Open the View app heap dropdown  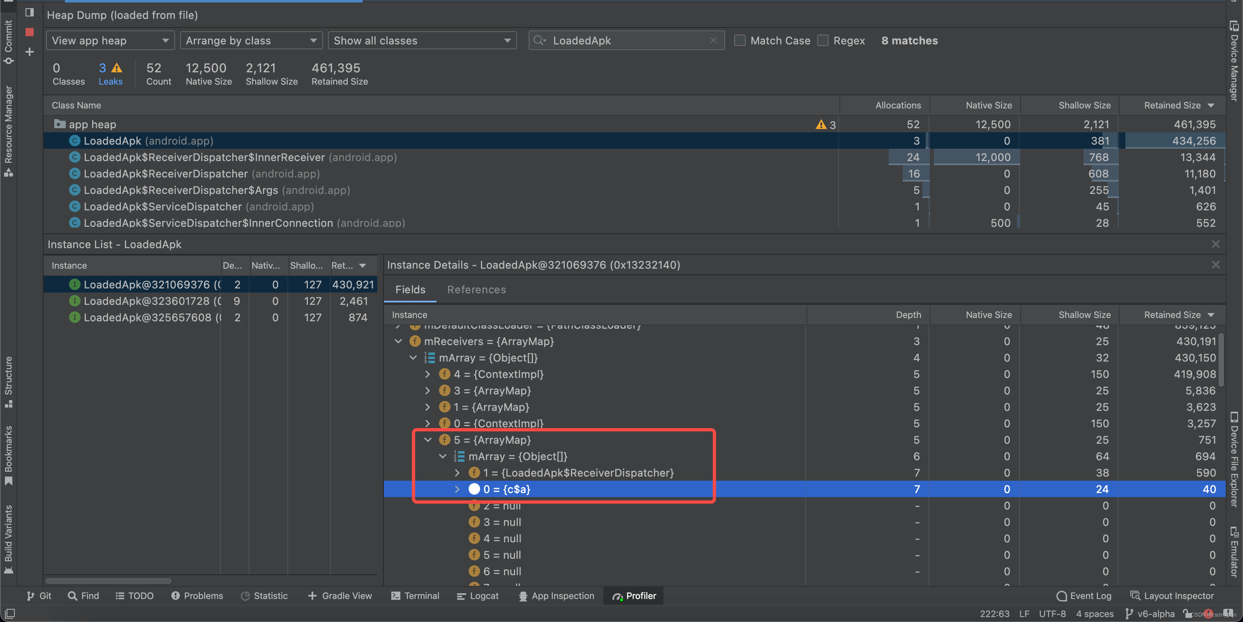pos(111,41)
